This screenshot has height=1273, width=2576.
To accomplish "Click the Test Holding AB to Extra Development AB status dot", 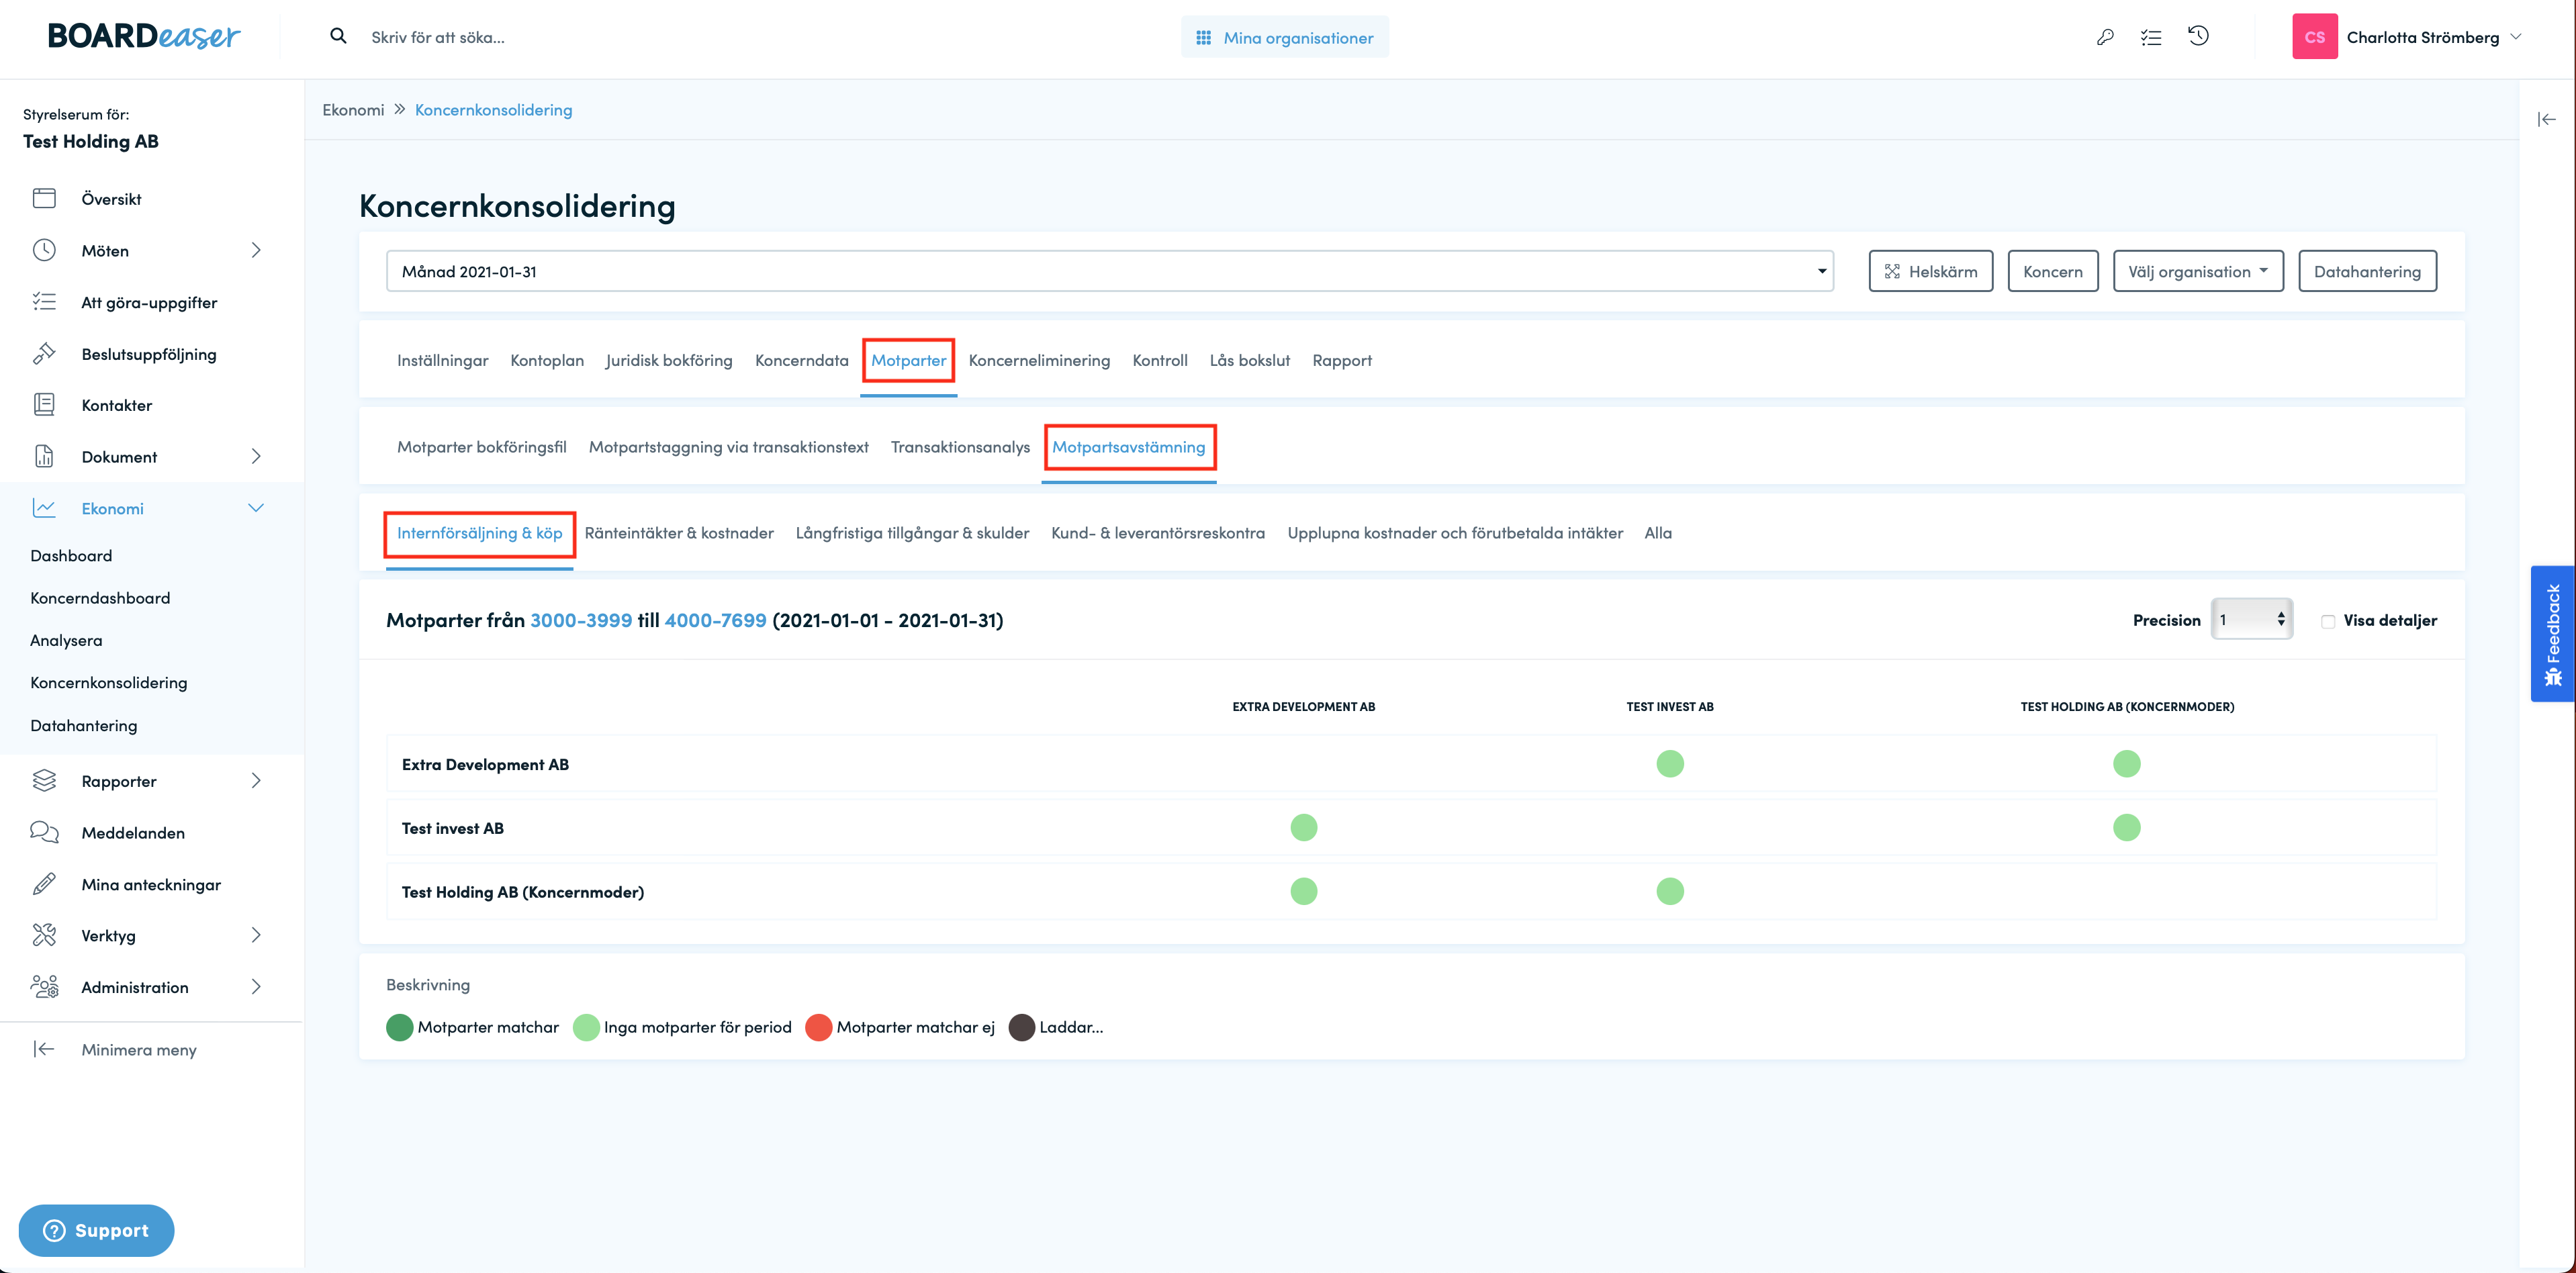I will click(1304, 891).
